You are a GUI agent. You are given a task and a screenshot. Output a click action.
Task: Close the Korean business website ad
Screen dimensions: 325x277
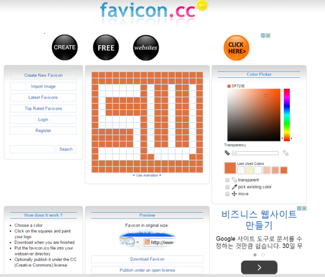pyautogui.click(x=304, y=208)
